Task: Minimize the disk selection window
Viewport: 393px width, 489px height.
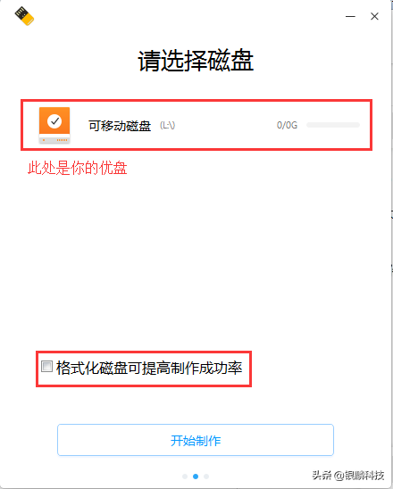Action: pyautogui.click(x=350, y=16)
